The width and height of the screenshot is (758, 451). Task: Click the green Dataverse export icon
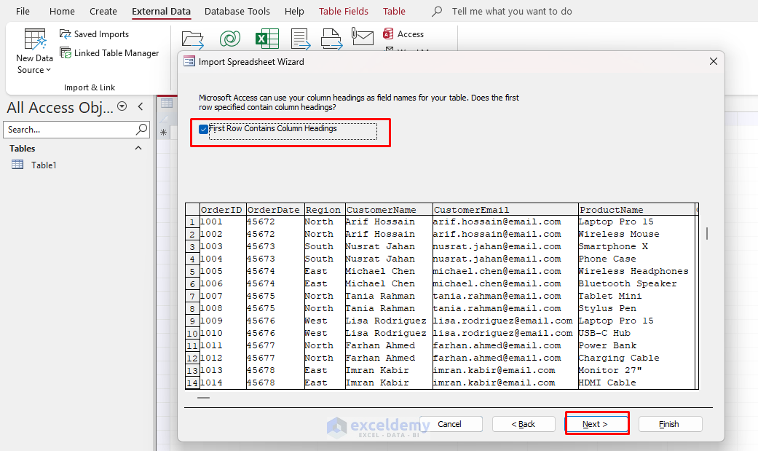click(x=229, y=39)
